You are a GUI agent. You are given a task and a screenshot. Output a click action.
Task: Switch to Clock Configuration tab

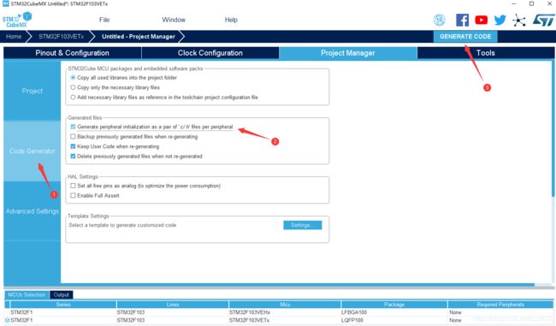(210, 53)
